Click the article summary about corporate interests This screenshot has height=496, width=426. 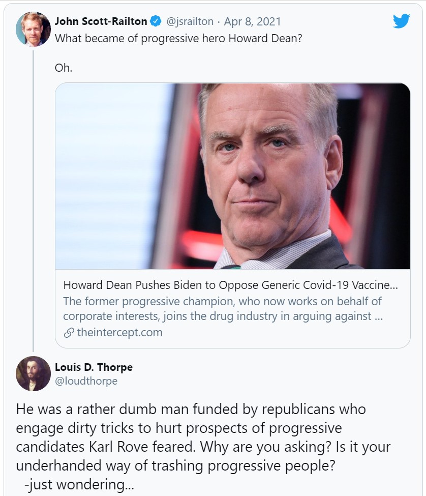coord(223,308)
